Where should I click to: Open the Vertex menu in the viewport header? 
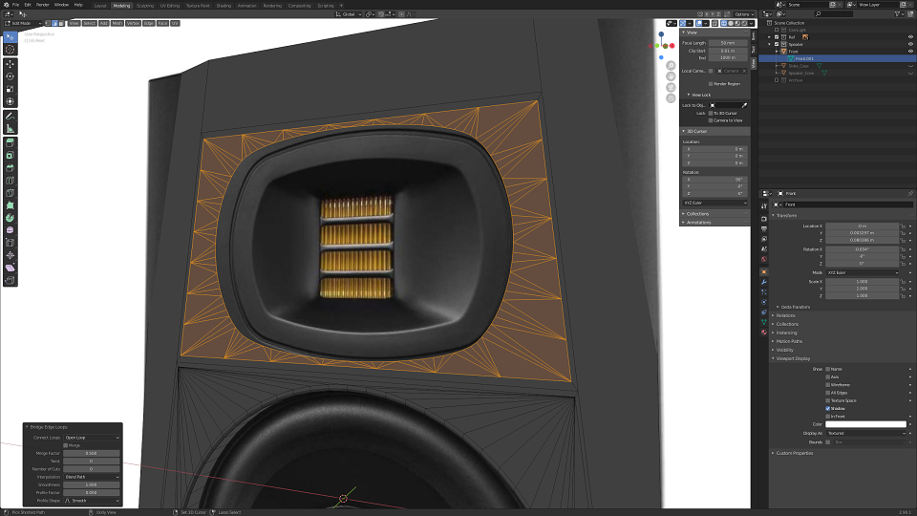(x=133, y=23)
